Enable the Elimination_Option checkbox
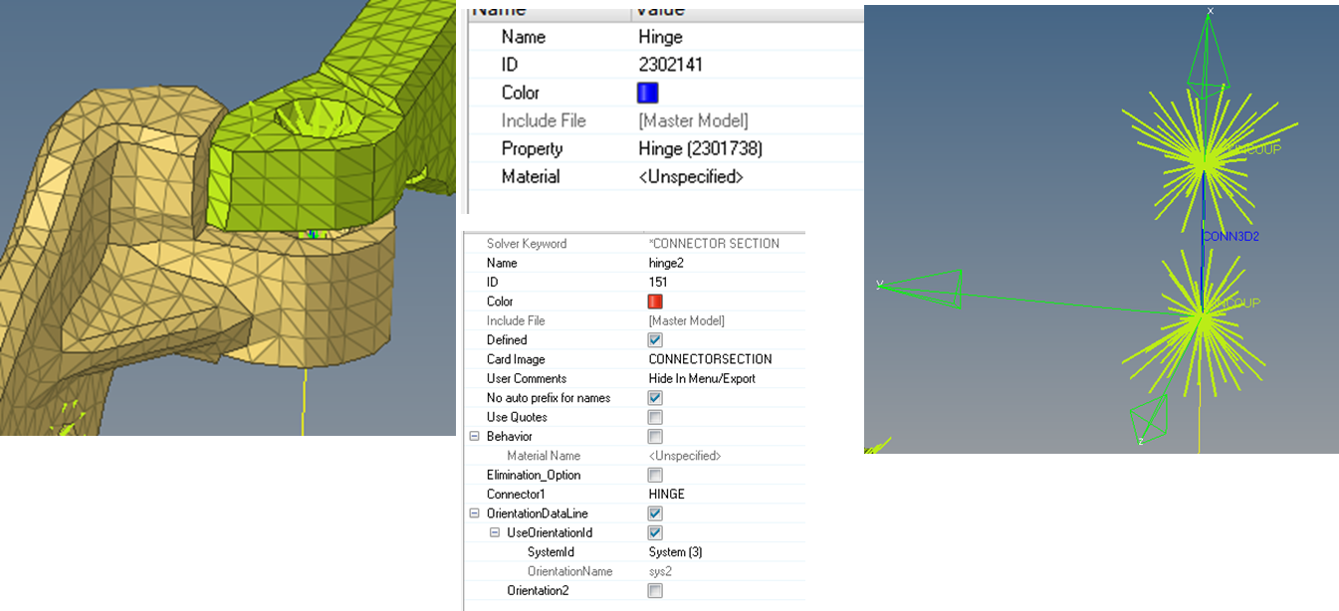Screen dimensions: 1339x611 (x=655, y=475)
